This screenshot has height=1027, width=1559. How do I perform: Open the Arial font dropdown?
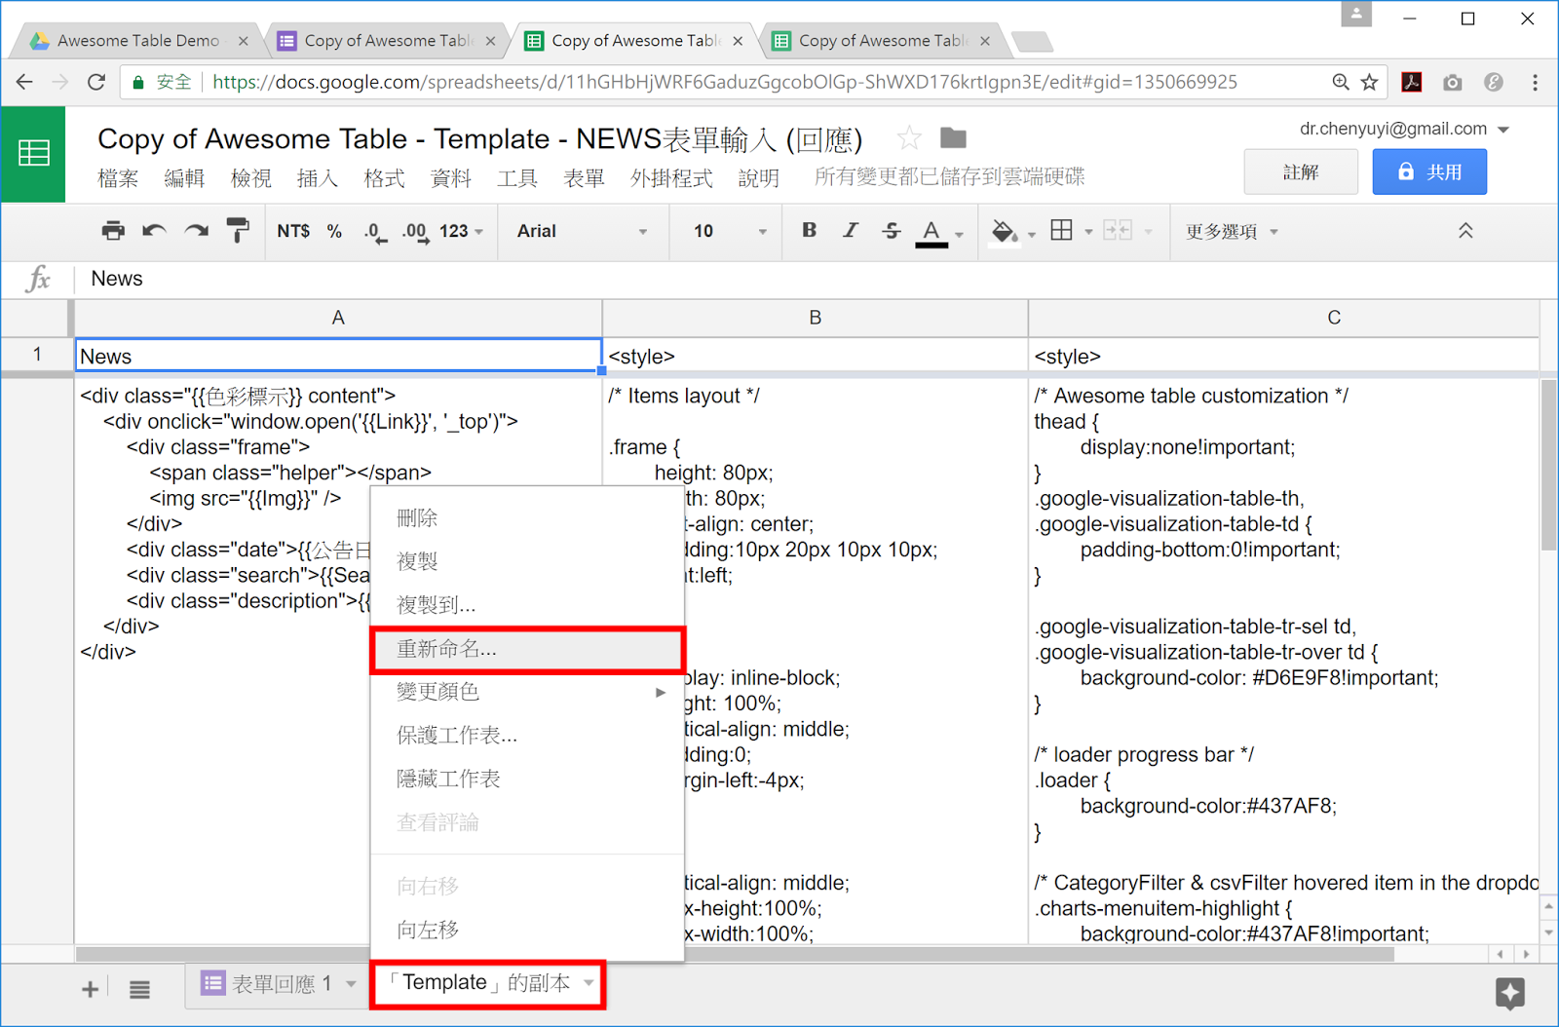pos(582,231)
